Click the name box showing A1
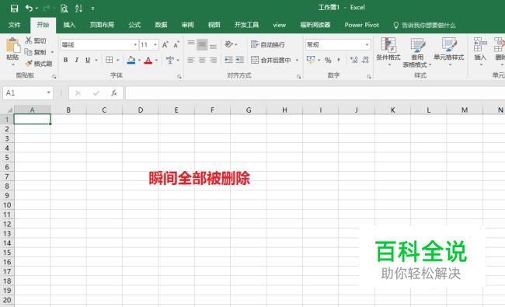 (x=28, y=93)
